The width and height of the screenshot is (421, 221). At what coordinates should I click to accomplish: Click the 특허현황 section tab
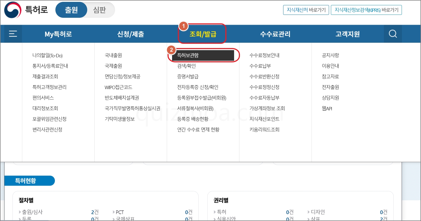tap(29, 181)
